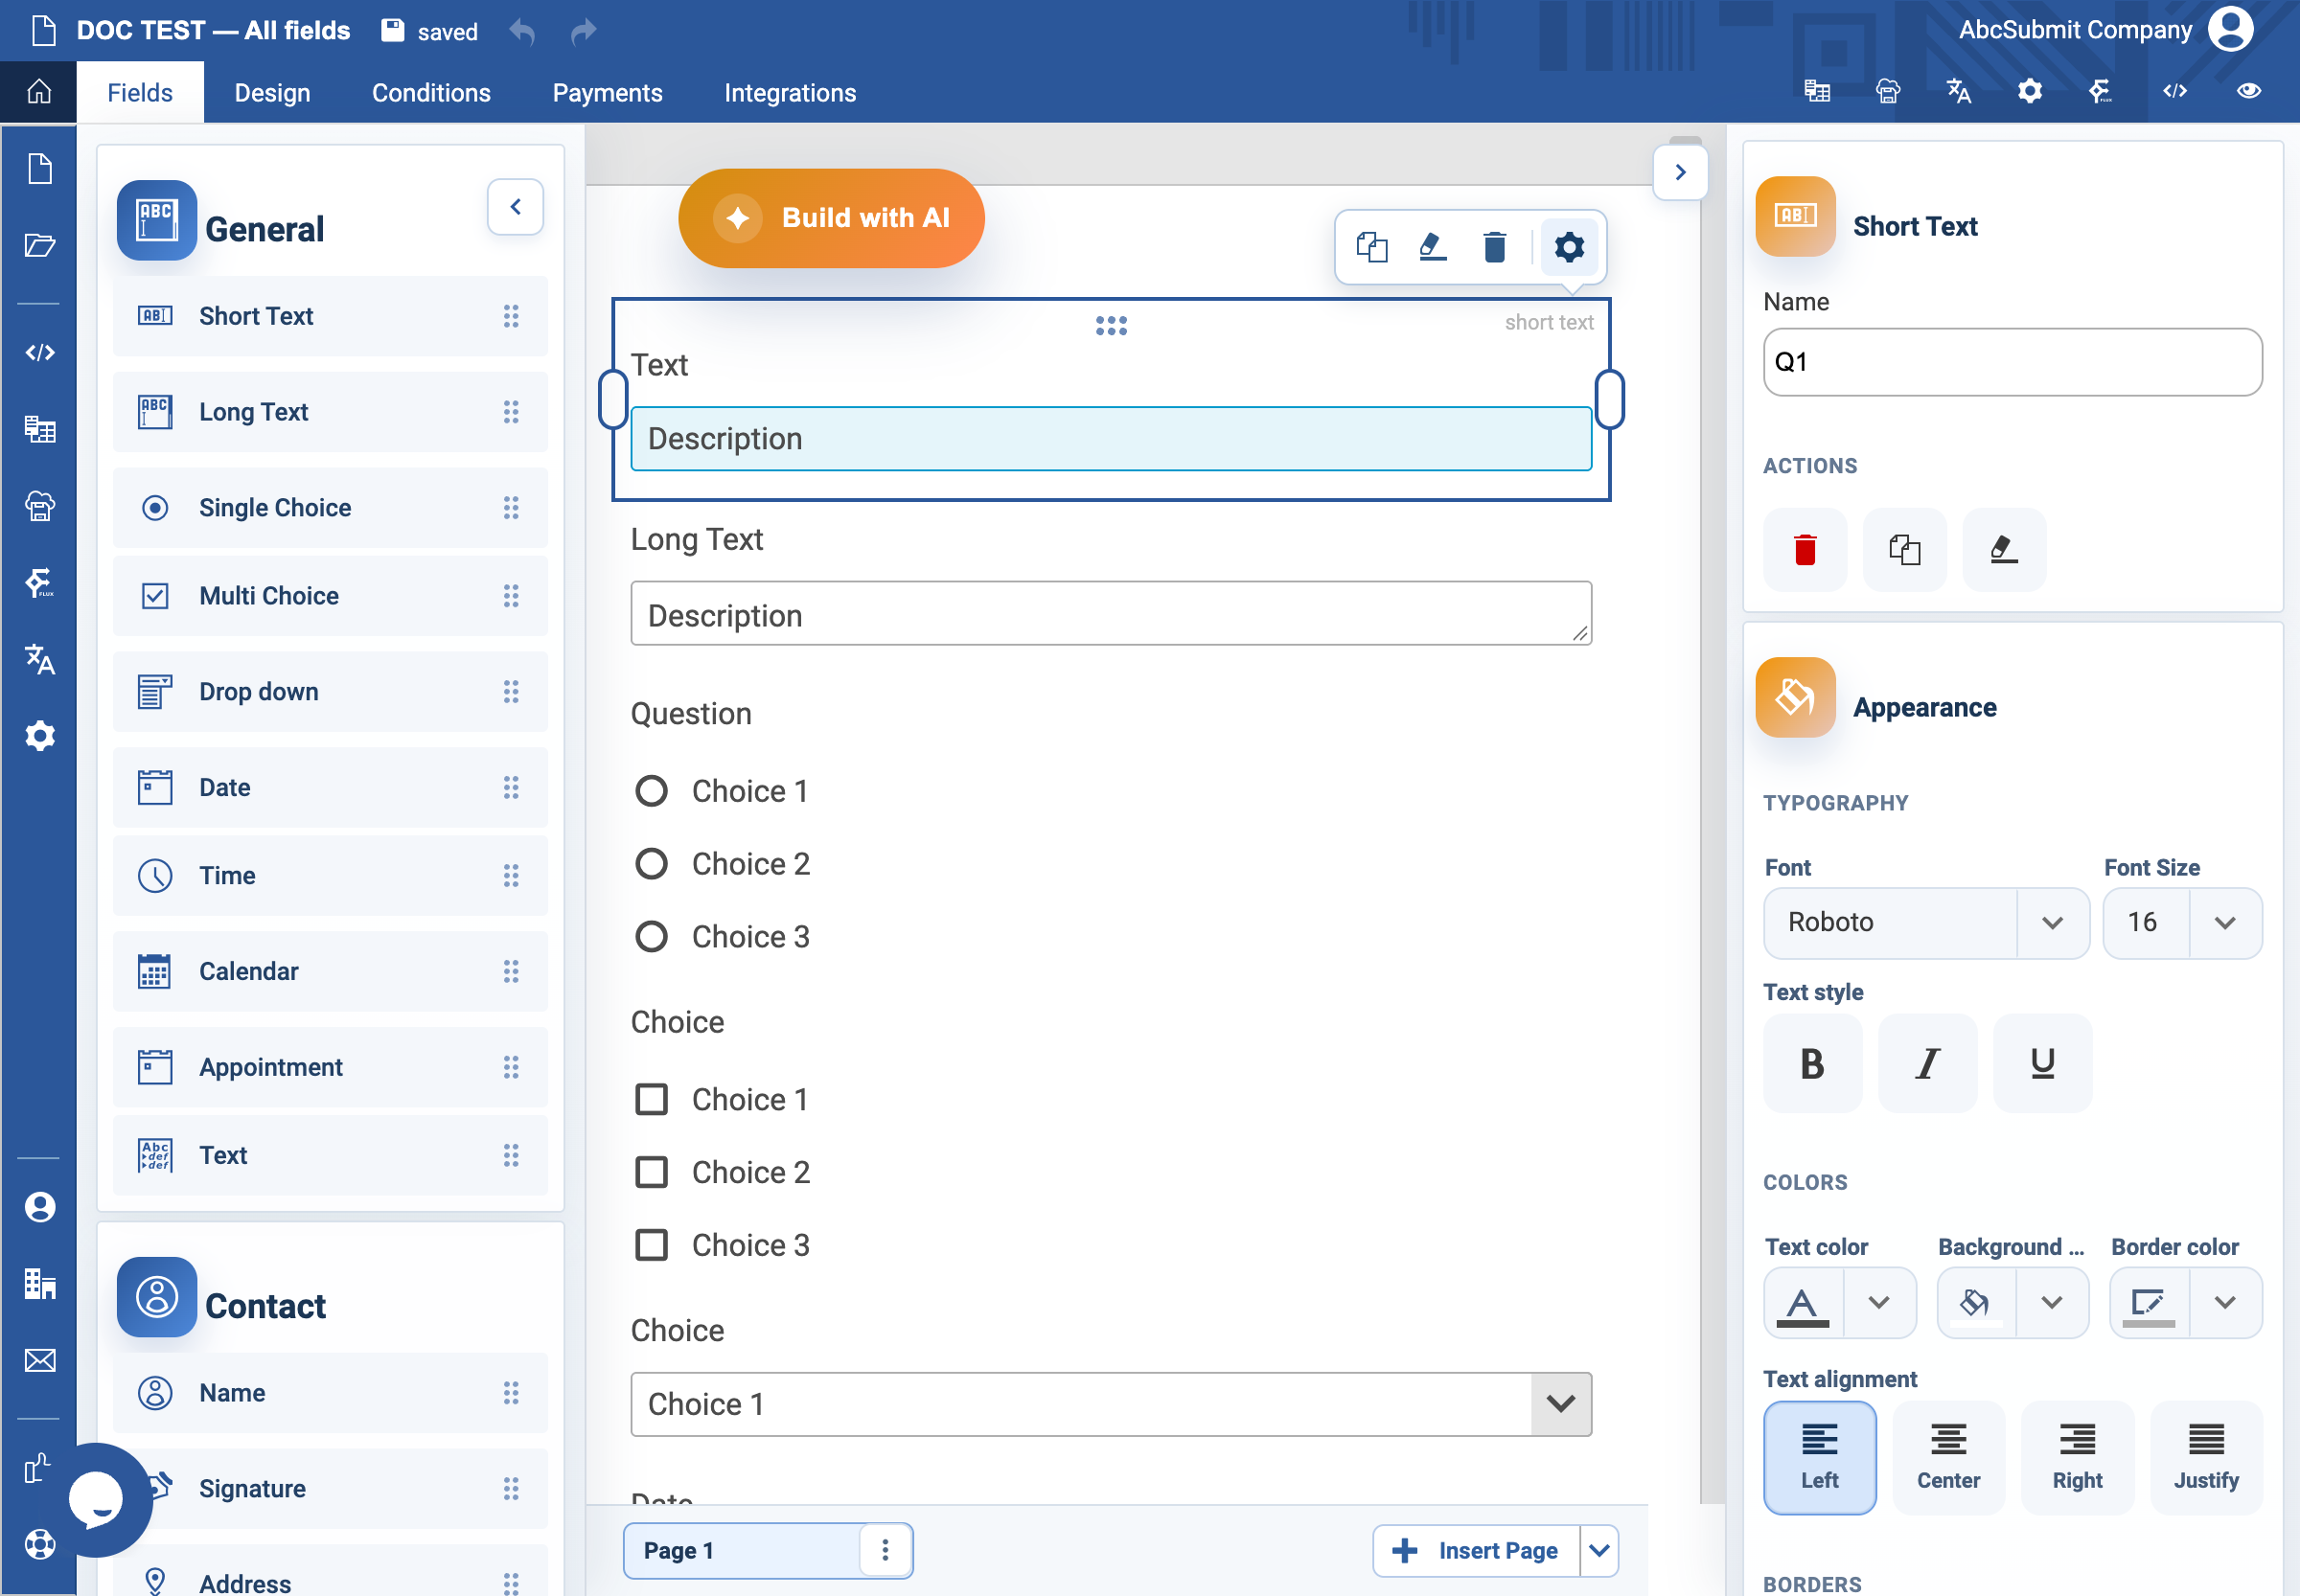The height and width of the screenshot is (1596, 2300).
Task: Click the duplicate icon under Actions
Action: click(1904, 549)
